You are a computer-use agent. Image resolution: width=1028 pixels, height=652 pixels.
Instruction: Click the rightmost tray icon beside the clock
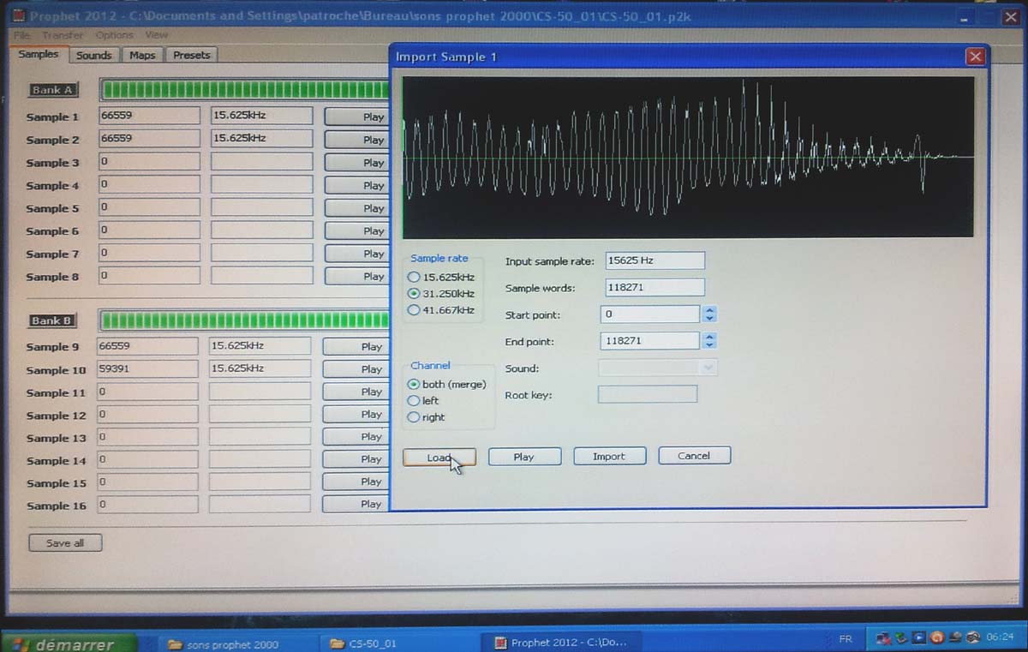[973, 637]
